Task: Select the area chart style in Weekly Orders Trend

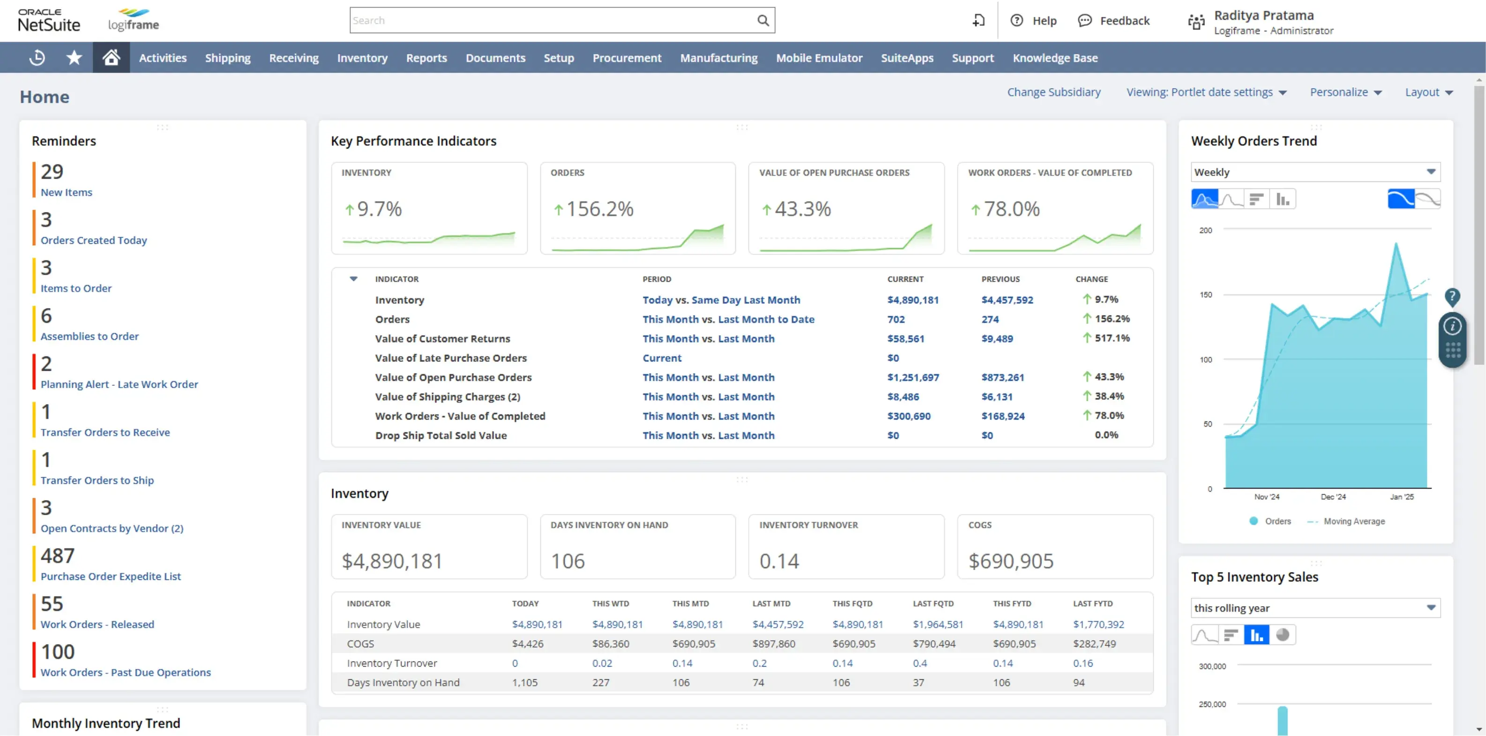Action: 1204,199
